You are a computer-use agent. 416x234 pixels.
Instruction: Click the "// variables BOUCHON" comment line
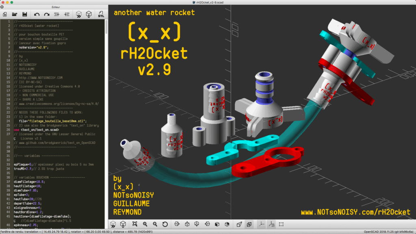point(49,178)
